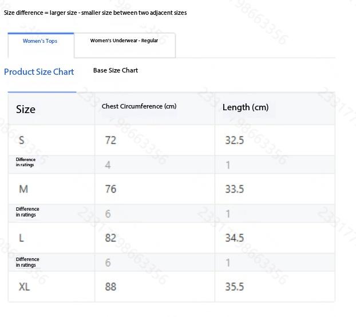Click chest value 82 for size L
Viewport: 356px width, 317px height.
coord(110,238)
